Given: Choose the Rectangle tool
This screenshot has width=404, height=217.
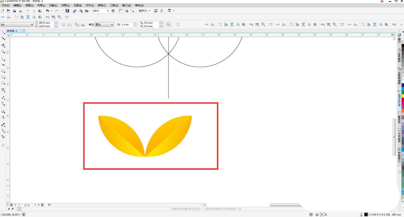Looking at the screenshot, I should (x=3, y=71).
